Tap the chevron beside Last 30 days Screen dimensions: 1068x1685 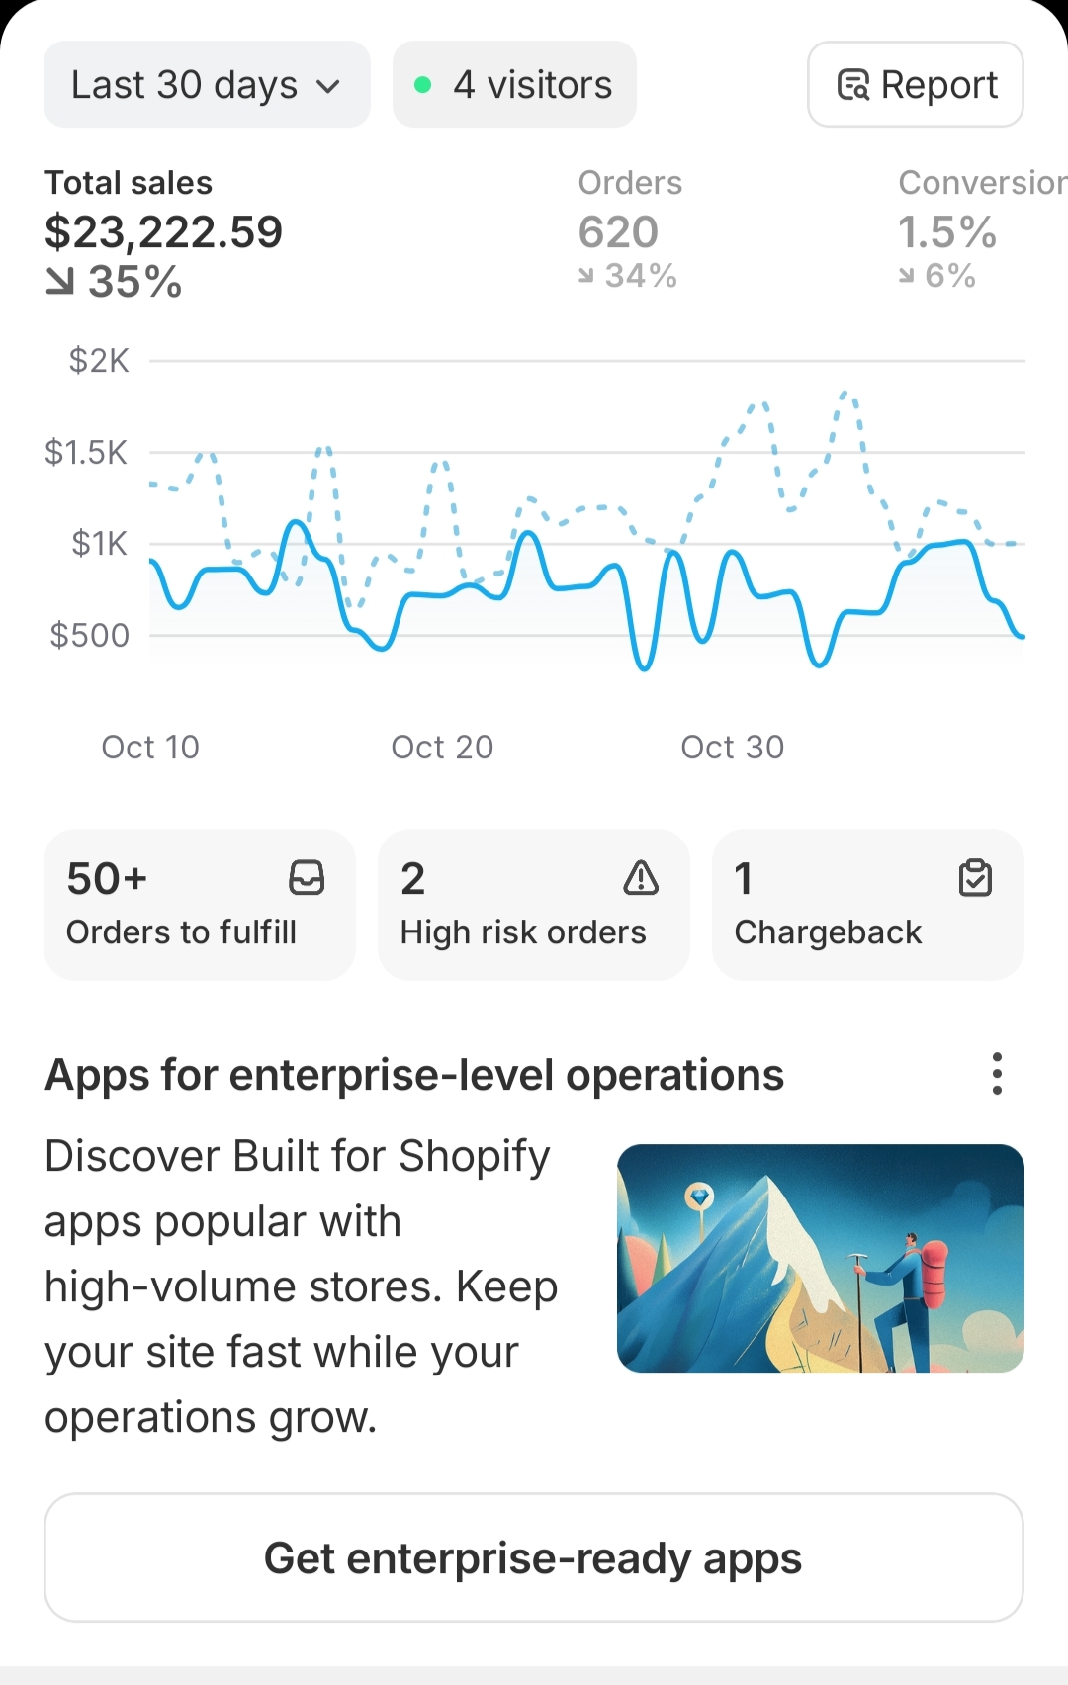pyautogui.click(x=328, y=86)
